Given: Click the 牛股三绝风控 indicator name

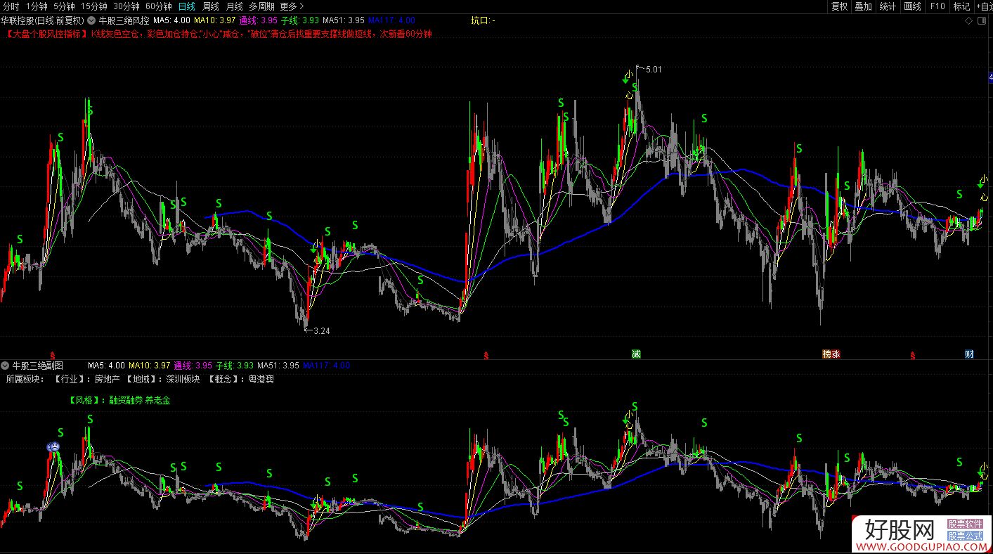Looking at the screenshot, I should [124, 20].
